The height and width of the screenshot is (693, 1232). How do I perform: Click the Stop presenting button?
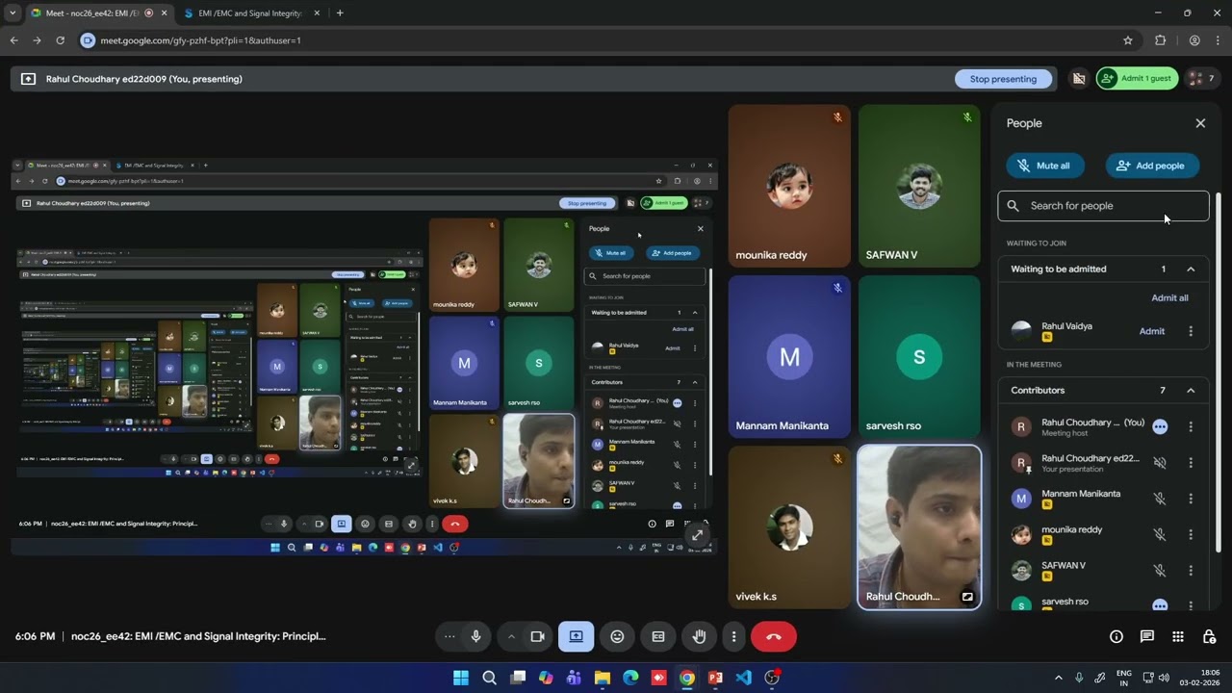(x=1003, y=79)
